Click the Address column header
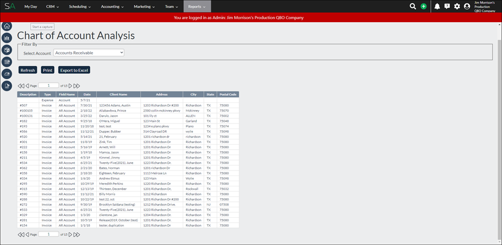This screenshot has height=245, width=502. click(162, 94)
